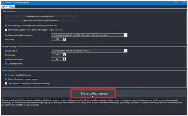Minimize the ShareX Scrolling capture window
Screen dimensions: 188x116
point(167,3)
